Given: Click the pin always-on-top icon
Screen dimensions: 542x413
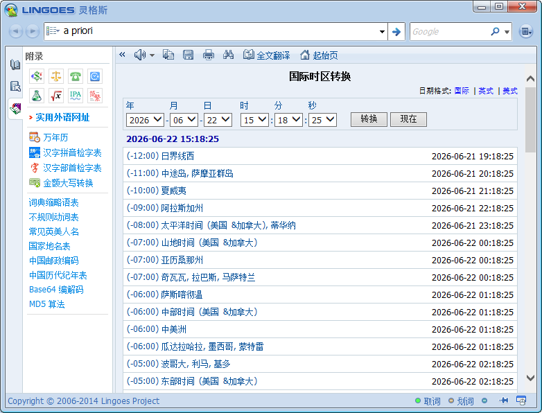Looking at the screenshot, I should 504,401.
